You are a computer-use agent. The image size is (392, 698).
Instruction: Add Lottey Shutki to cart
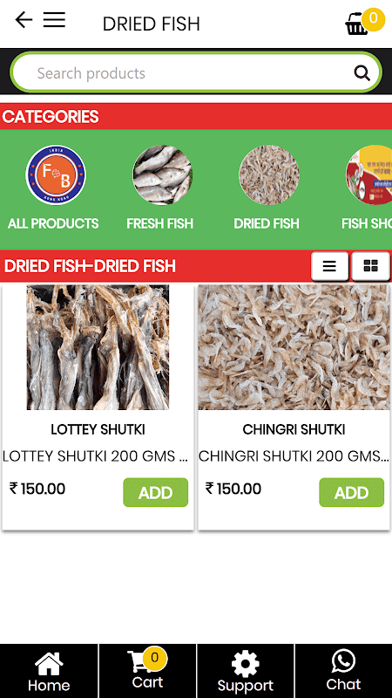tap(156, 492)
